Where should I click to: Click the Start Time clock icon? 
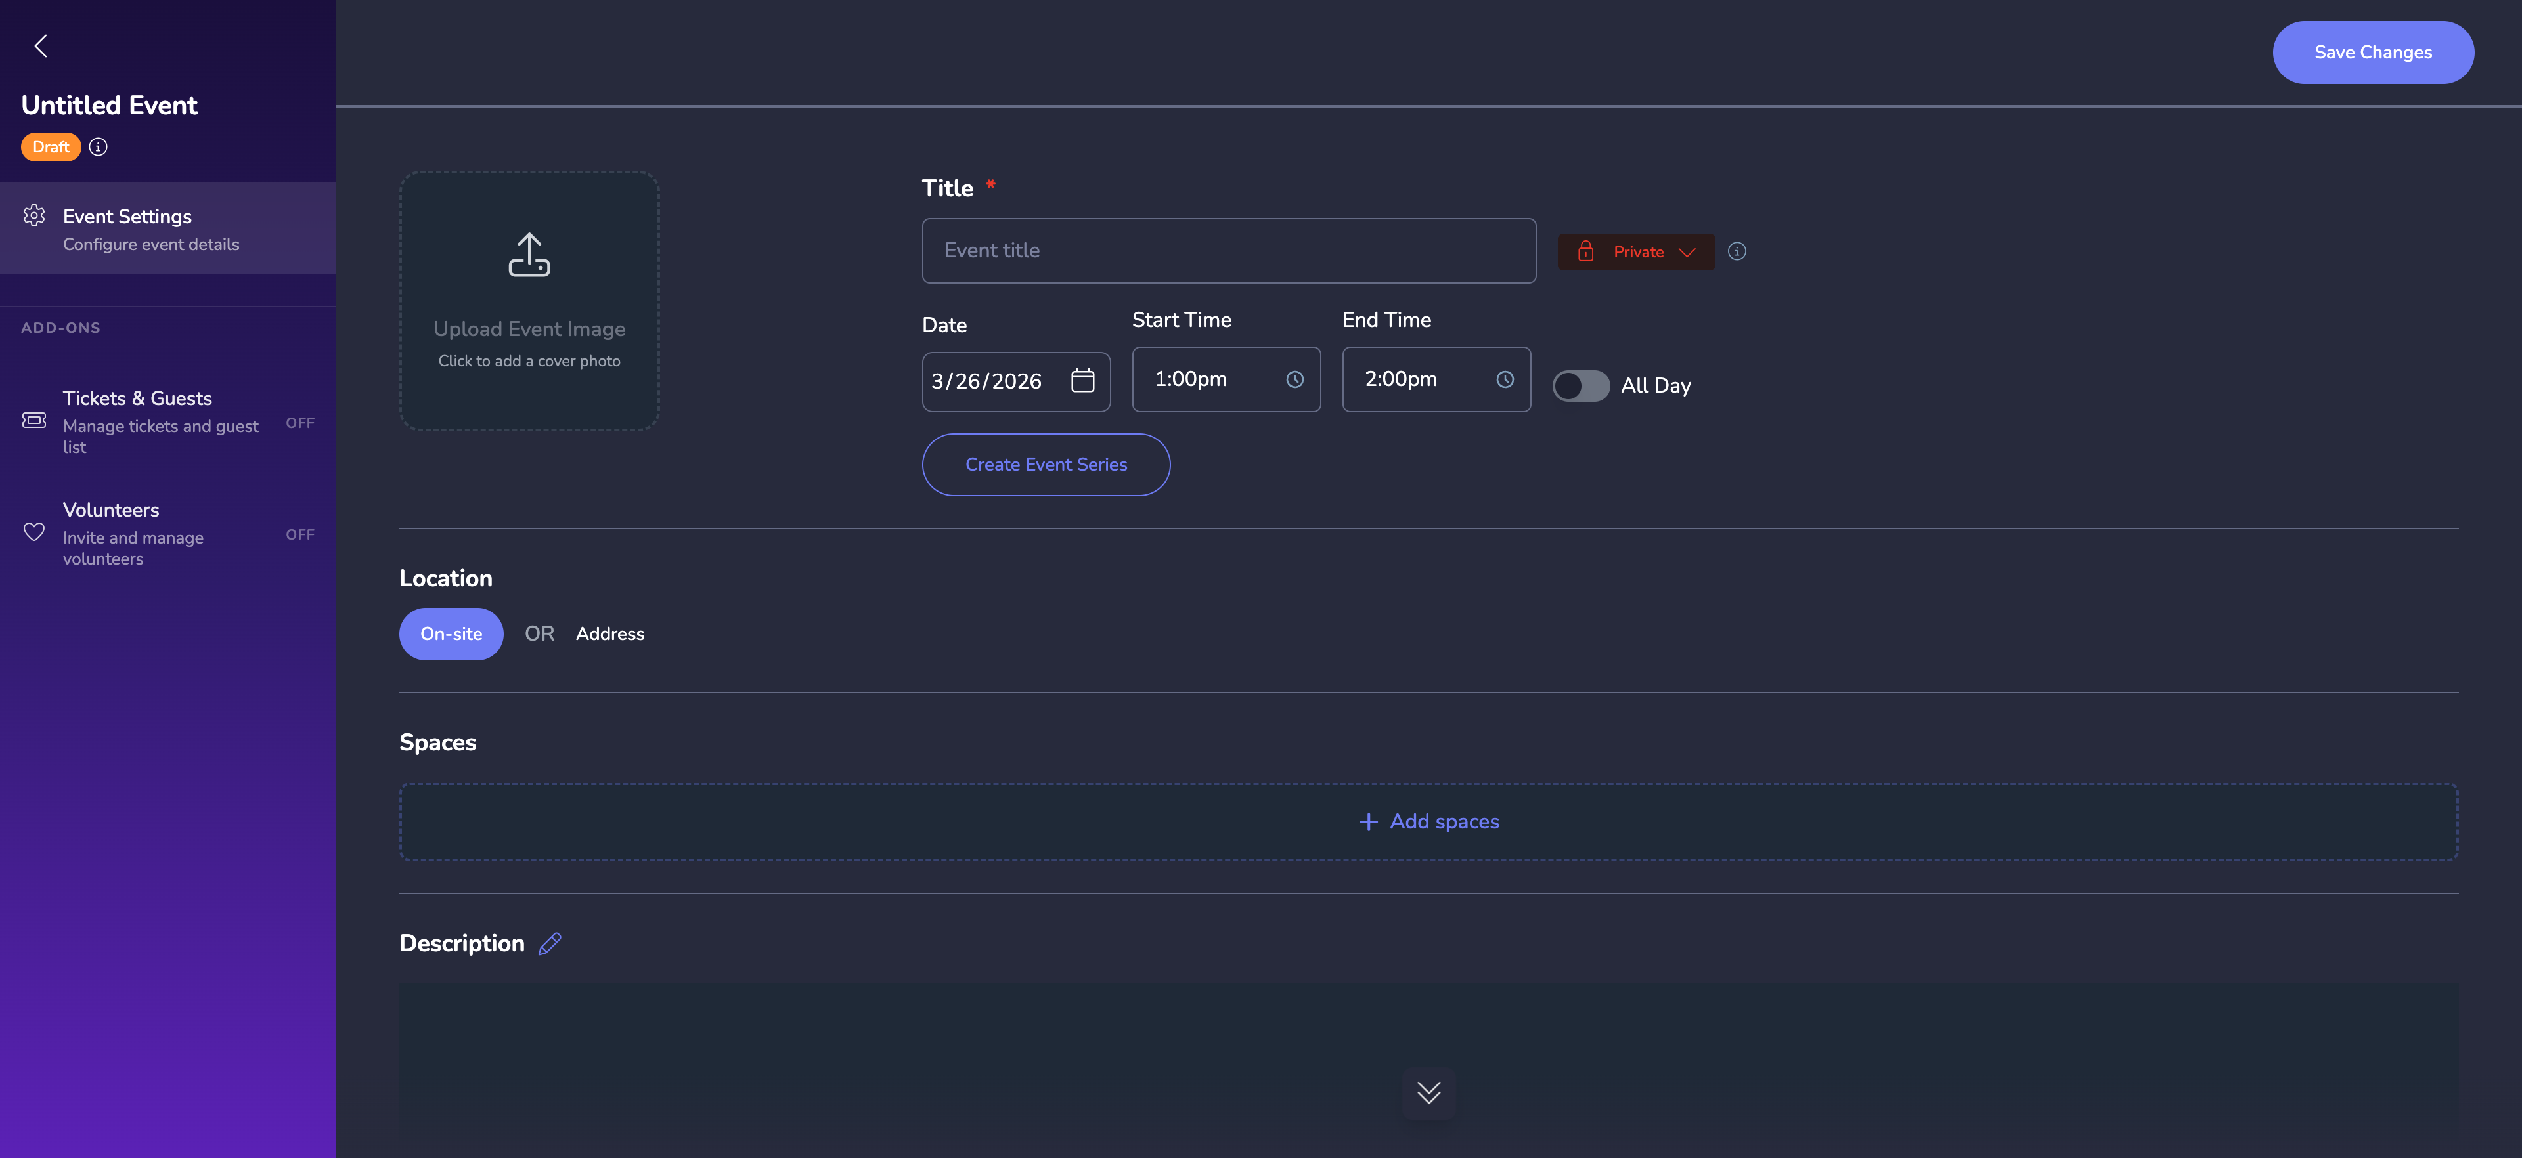pos(1295,380)
